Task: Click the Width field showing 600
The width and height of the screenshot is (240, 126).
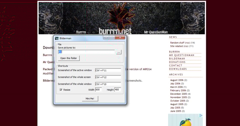Action: click(x=98, y=90)
